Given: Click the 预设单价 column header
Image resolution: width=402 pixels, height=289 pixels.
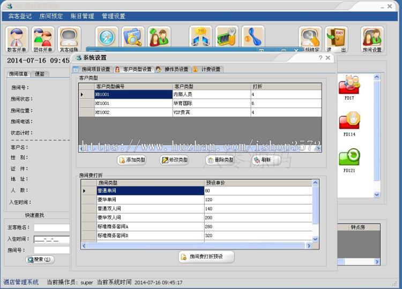Looking at the screenshot, I should (x=258, y=183).
